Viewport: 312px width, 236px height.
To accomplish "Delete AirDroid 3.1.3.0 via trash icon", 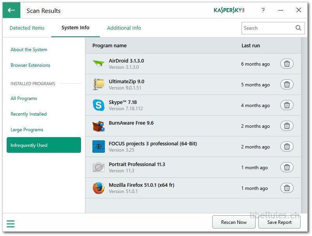I will coord(287,64).
